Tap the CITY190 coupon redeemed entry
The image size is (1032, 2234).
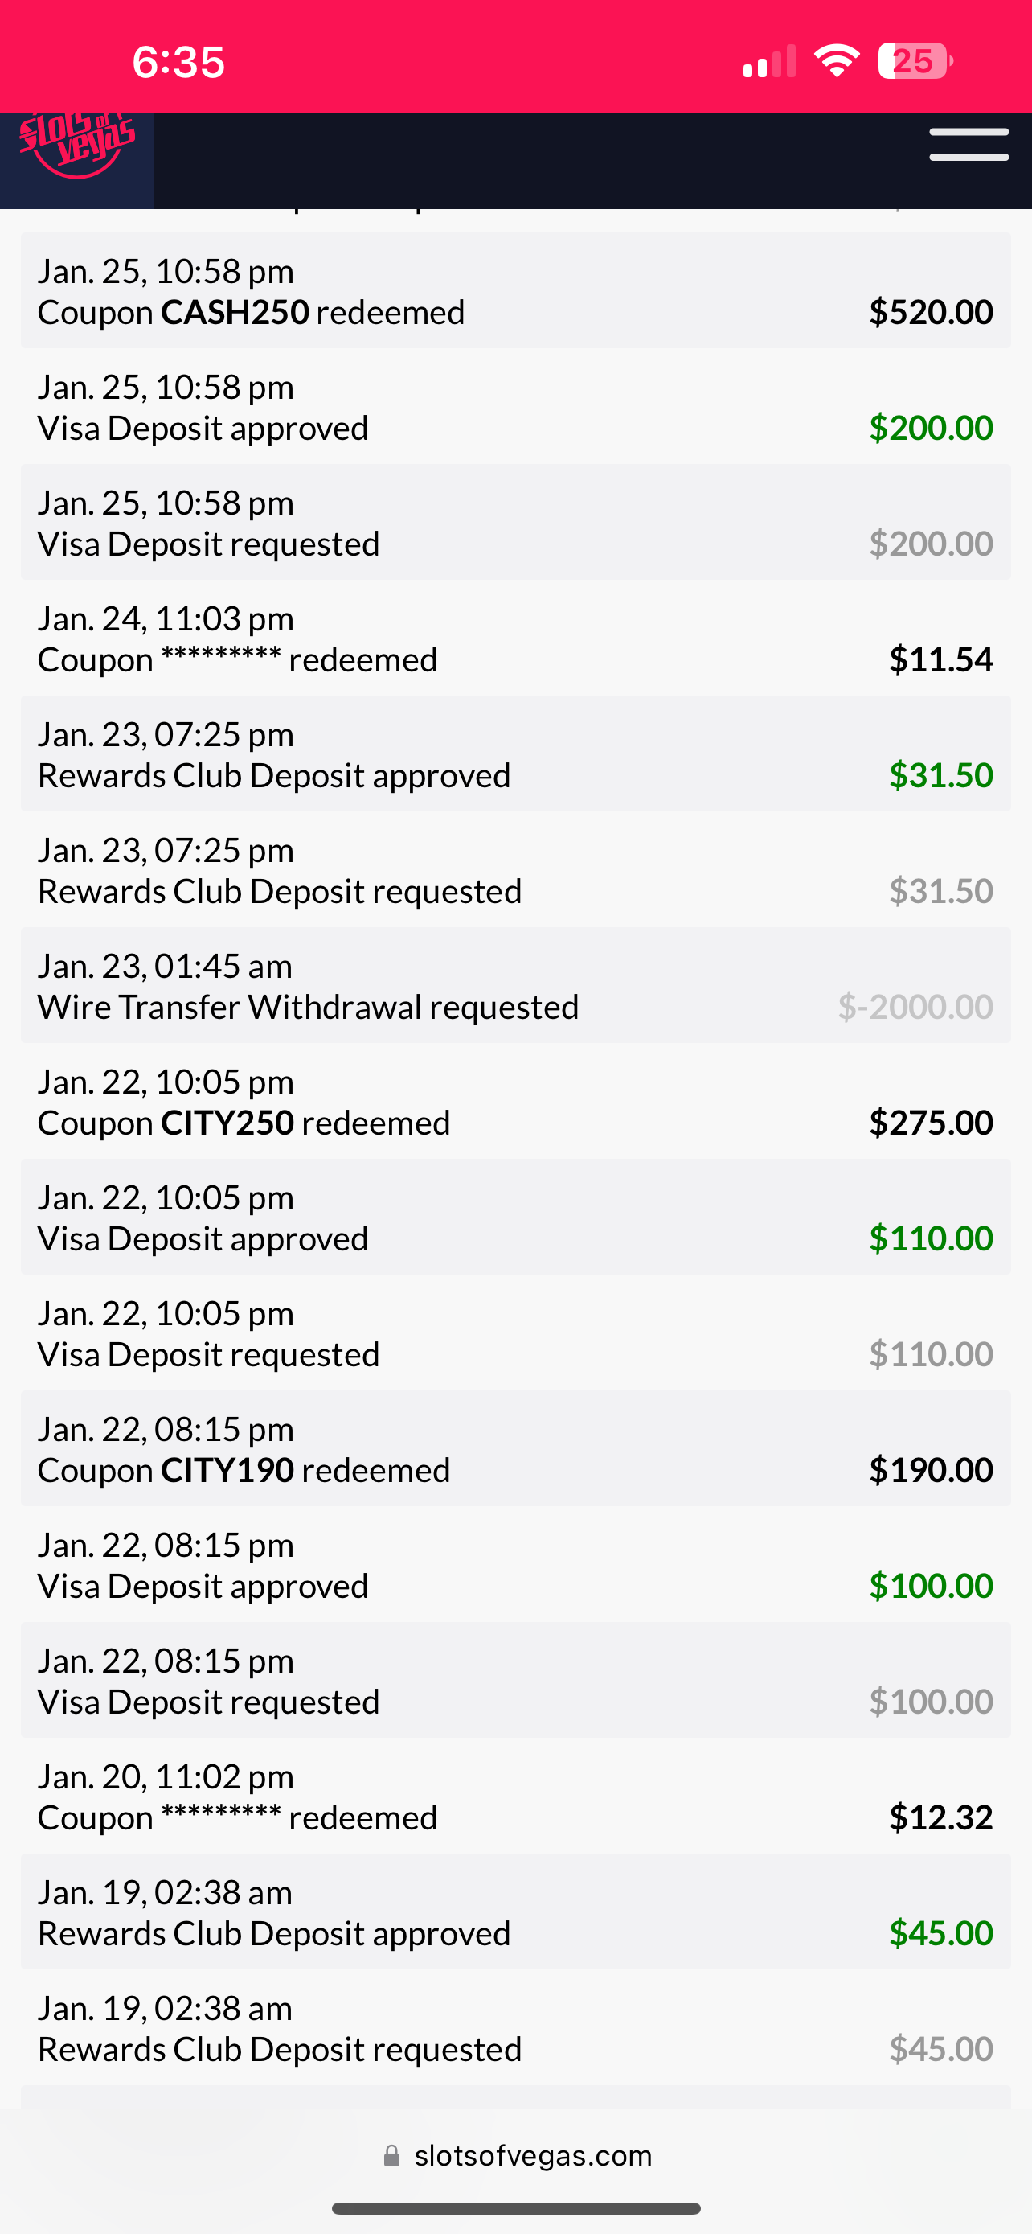click(x=515, y=1449)
